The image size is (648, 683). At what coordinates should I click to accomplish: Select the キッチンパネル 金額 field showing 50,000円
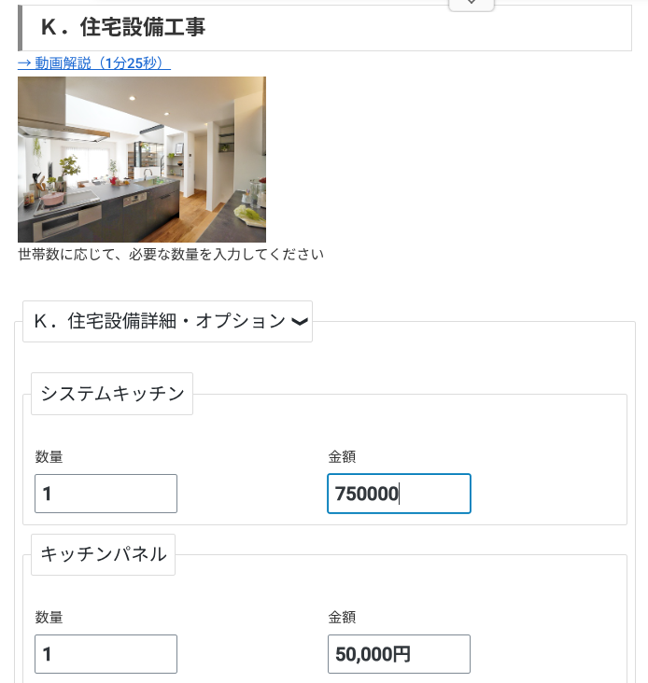(x=399, y=654)
